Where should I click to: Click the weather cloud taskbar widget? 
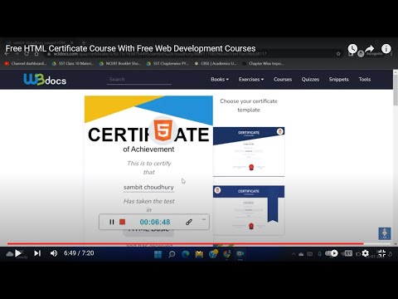(9, 253)
